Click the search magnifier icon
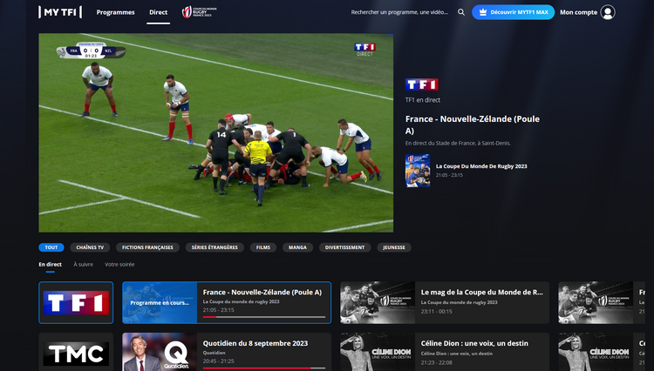This screenshot has width=654, height=371. tap(461, 12)
